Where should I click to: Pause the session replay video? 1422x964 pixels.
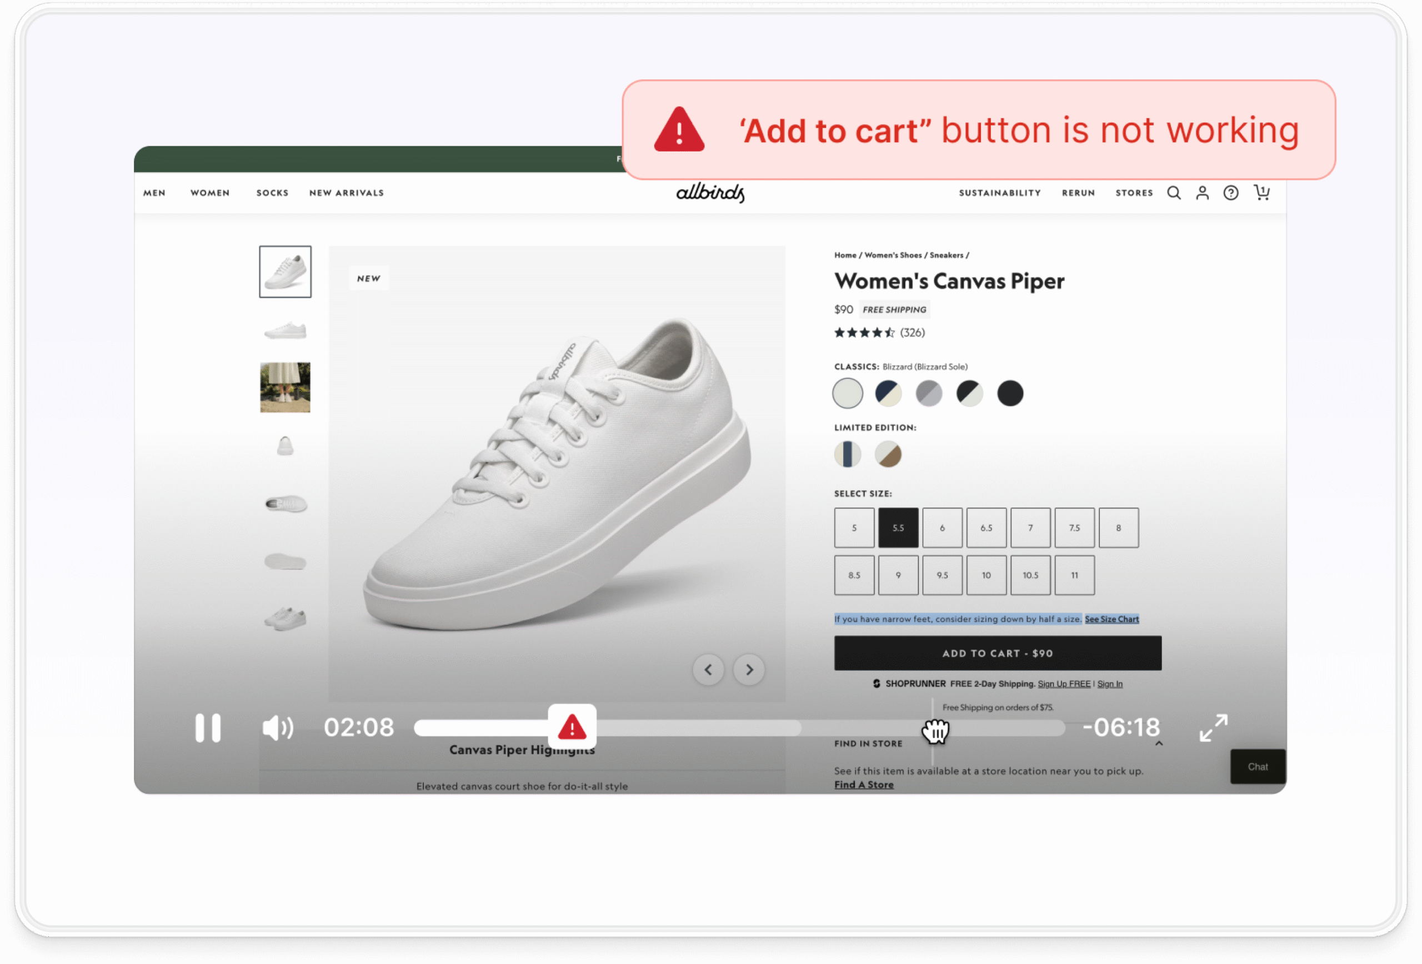click(207, 728)
